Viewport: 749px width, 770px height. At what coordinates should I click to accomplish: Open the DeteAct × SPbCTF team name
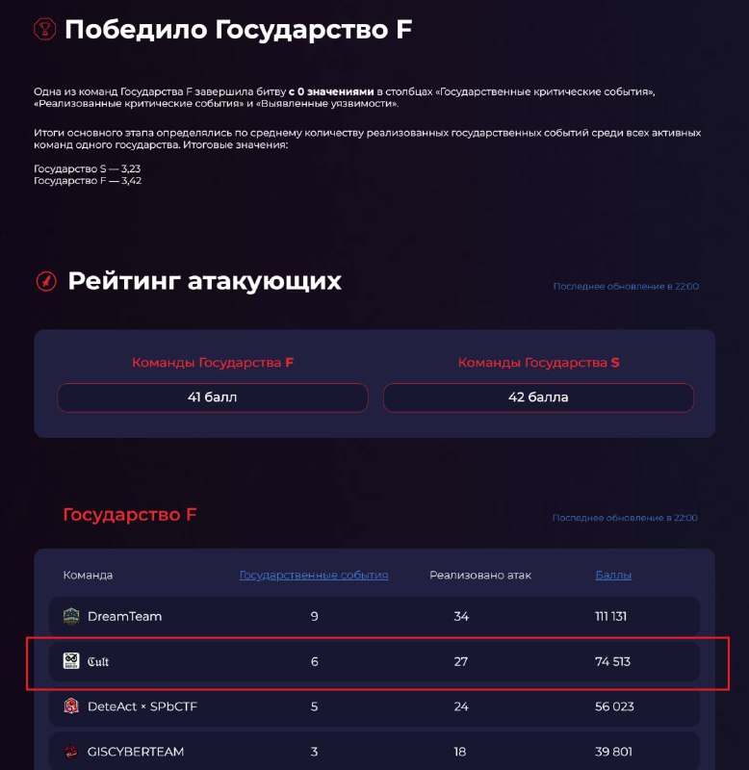pyautogui.click(x=142, y=706)
